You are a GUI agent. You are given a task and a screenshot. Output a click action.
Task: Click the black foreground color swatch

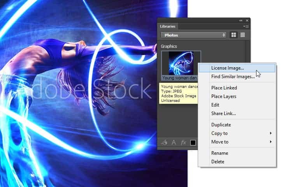193,143
